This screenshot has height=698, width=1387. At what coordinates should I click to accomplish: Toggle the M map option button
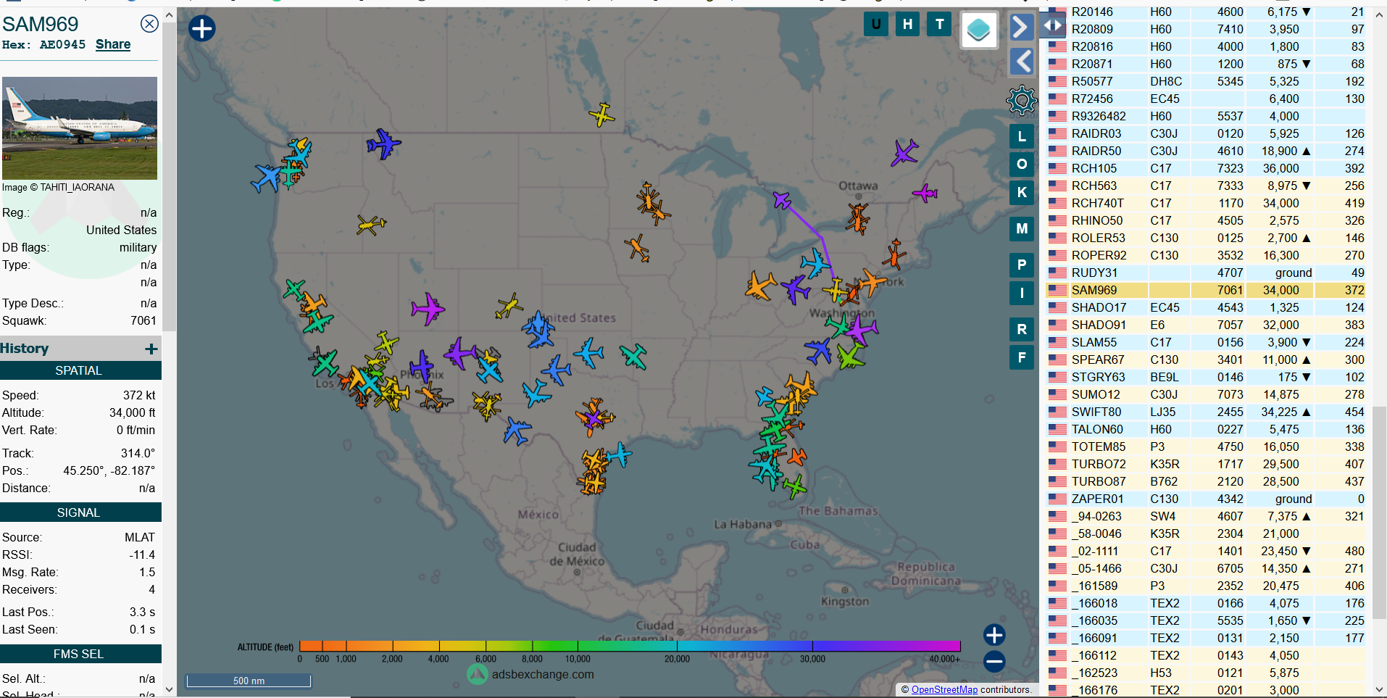1022,228
